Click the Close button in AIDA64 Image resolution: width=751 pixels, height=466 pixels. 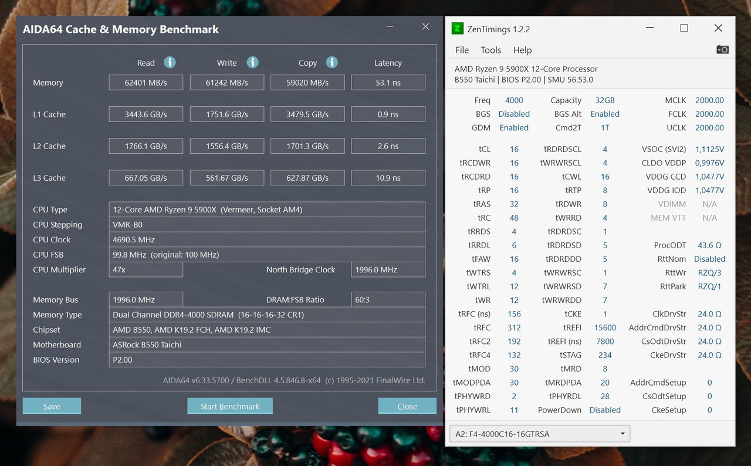pos(407,406)
